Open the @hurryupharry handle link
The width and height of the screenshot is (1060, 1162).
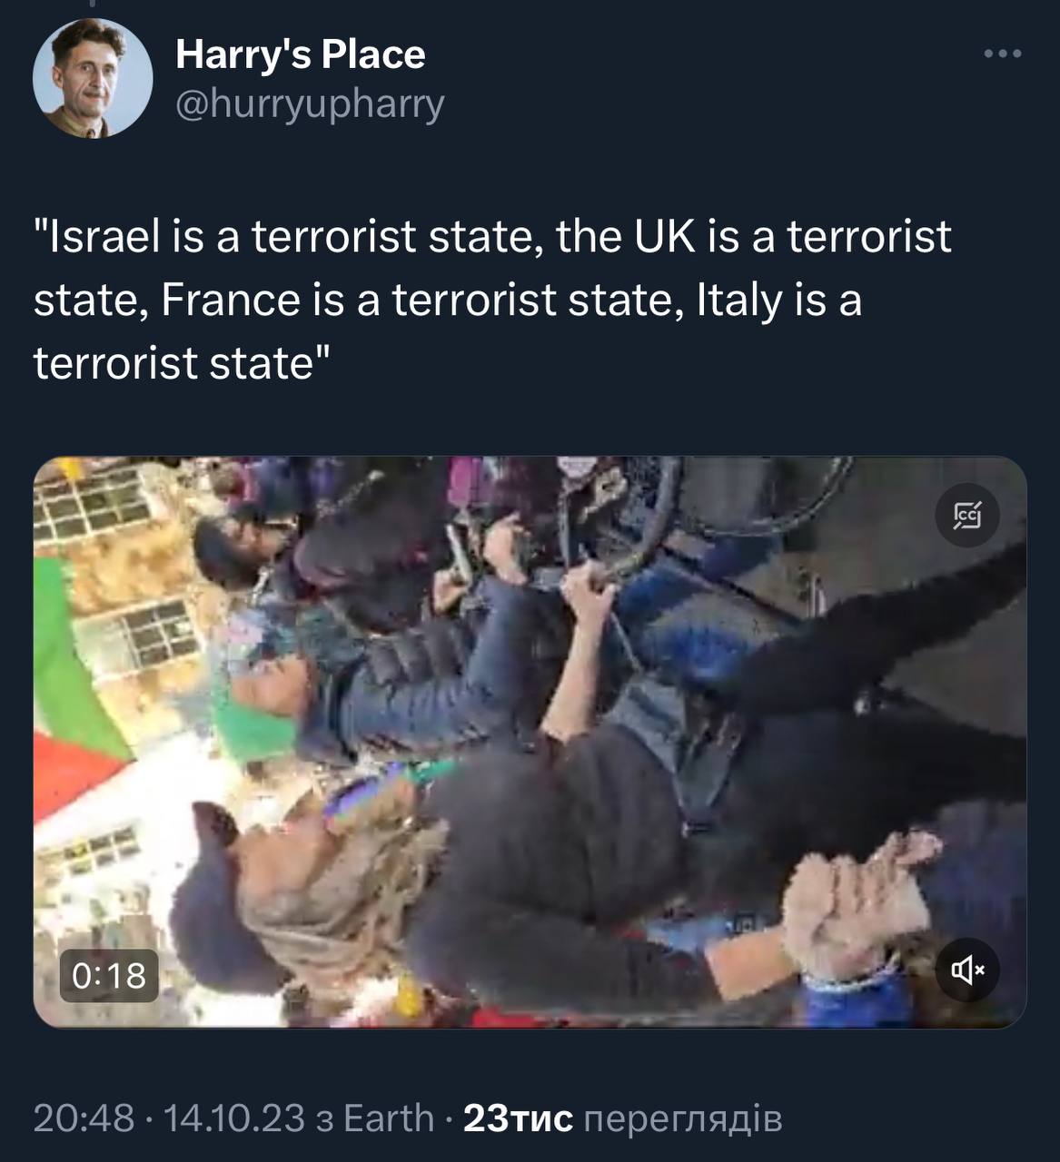[x=309, y=103]
